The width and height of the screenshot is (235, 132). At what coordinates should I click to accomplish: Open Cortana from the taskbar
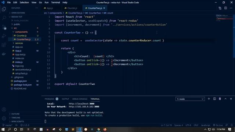[x=15, y=129]
